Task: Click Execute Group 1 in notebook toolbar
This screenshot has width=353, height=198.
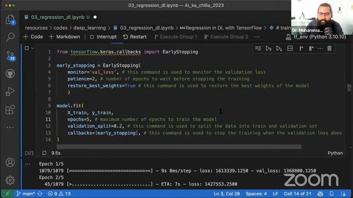Action: click(176, 37)
